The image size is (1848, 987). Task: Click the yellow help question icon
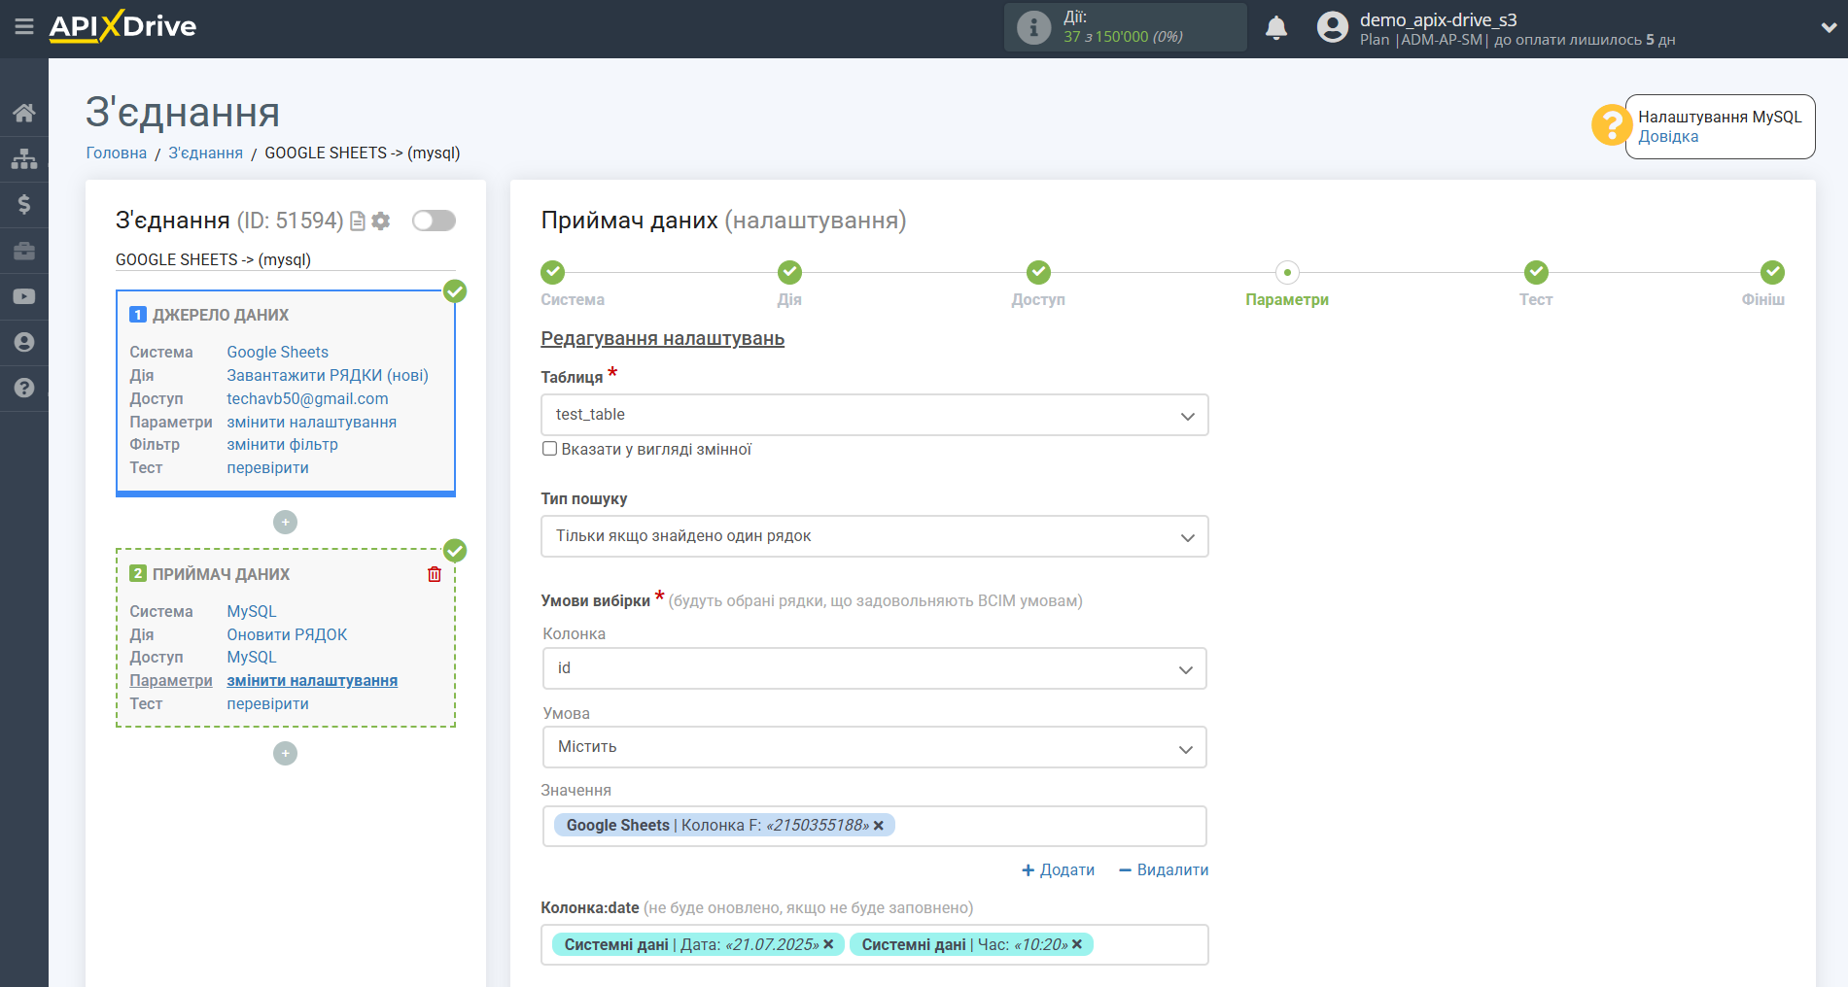[x=1611, y=125]
